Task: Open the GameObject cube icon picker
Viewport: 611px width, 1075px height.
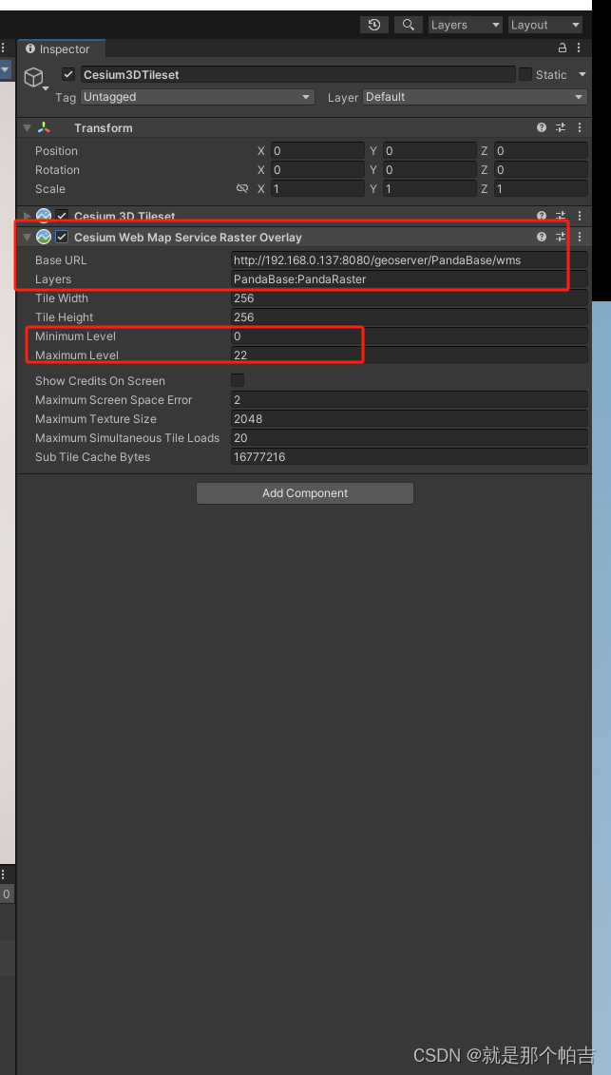Action: [x=34, y=77]
